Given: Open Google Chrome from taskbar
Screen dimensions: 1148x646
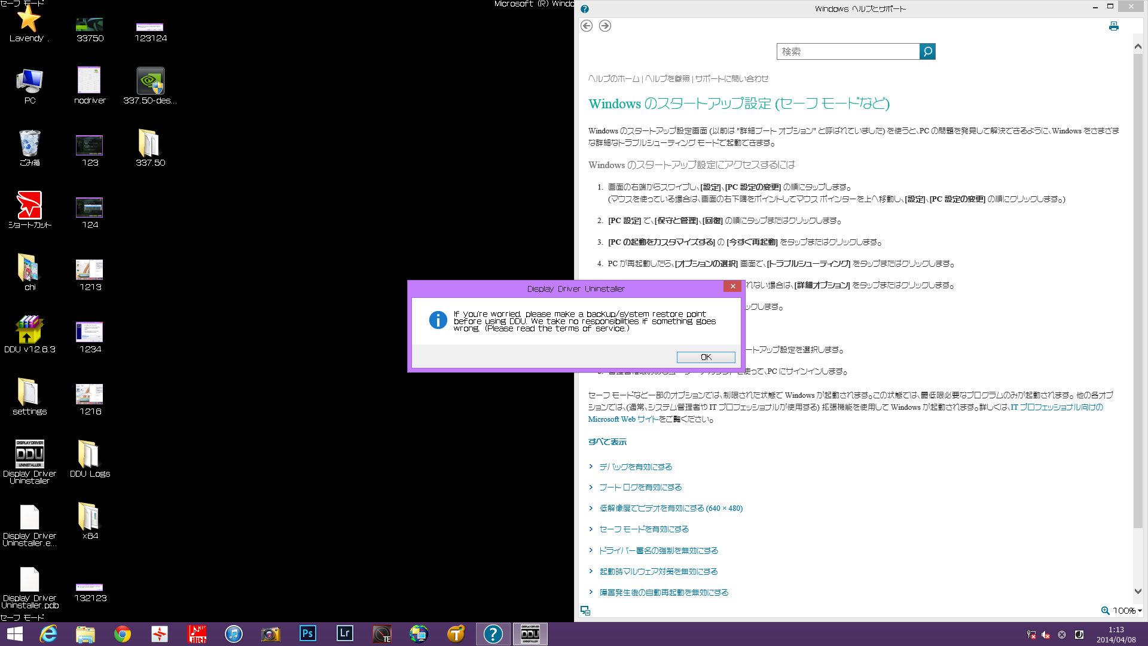Looking at the screenshot, I should pyautogui.click(x=122, y=634).
